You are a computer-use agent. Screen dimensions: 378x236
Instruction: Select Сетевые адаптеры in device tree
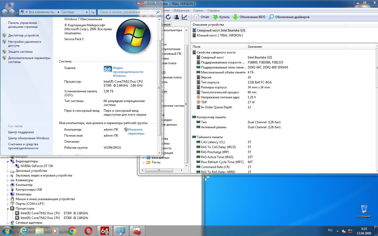(x=29, y=223)
